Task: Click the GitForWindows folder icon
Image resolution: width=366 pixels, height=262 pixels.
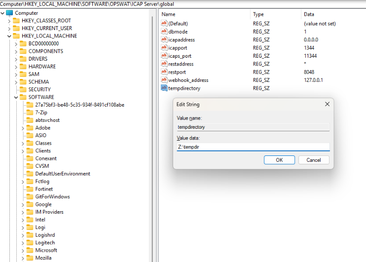Action: coord(30,196)
